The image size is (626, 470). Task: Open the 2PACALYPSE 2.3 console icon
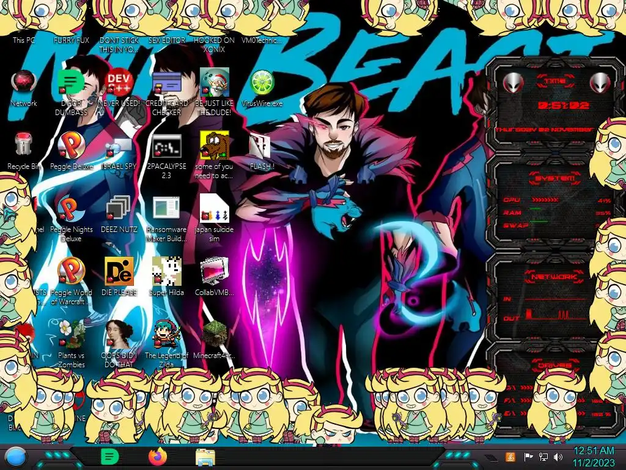pyautogui.click(x=166, y=146)
